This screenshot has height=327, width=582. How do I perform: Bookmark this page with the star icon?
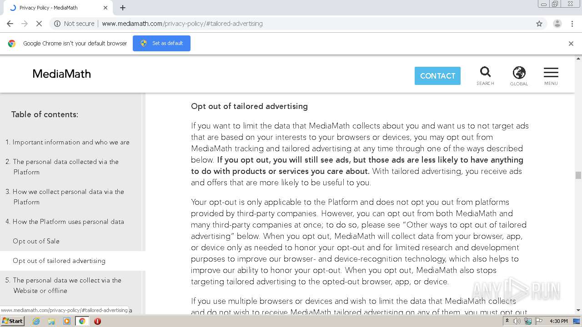pyautogui.click(x=539, y=24)
